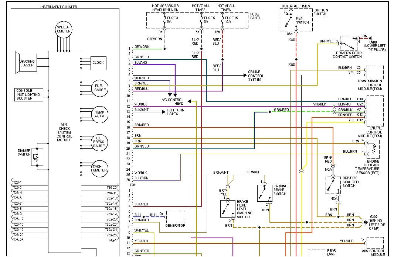The height and width of the screenshot is (257, 394).
Task: Click the LEFT TURN LIGHTS label
Action: (176, 112)
